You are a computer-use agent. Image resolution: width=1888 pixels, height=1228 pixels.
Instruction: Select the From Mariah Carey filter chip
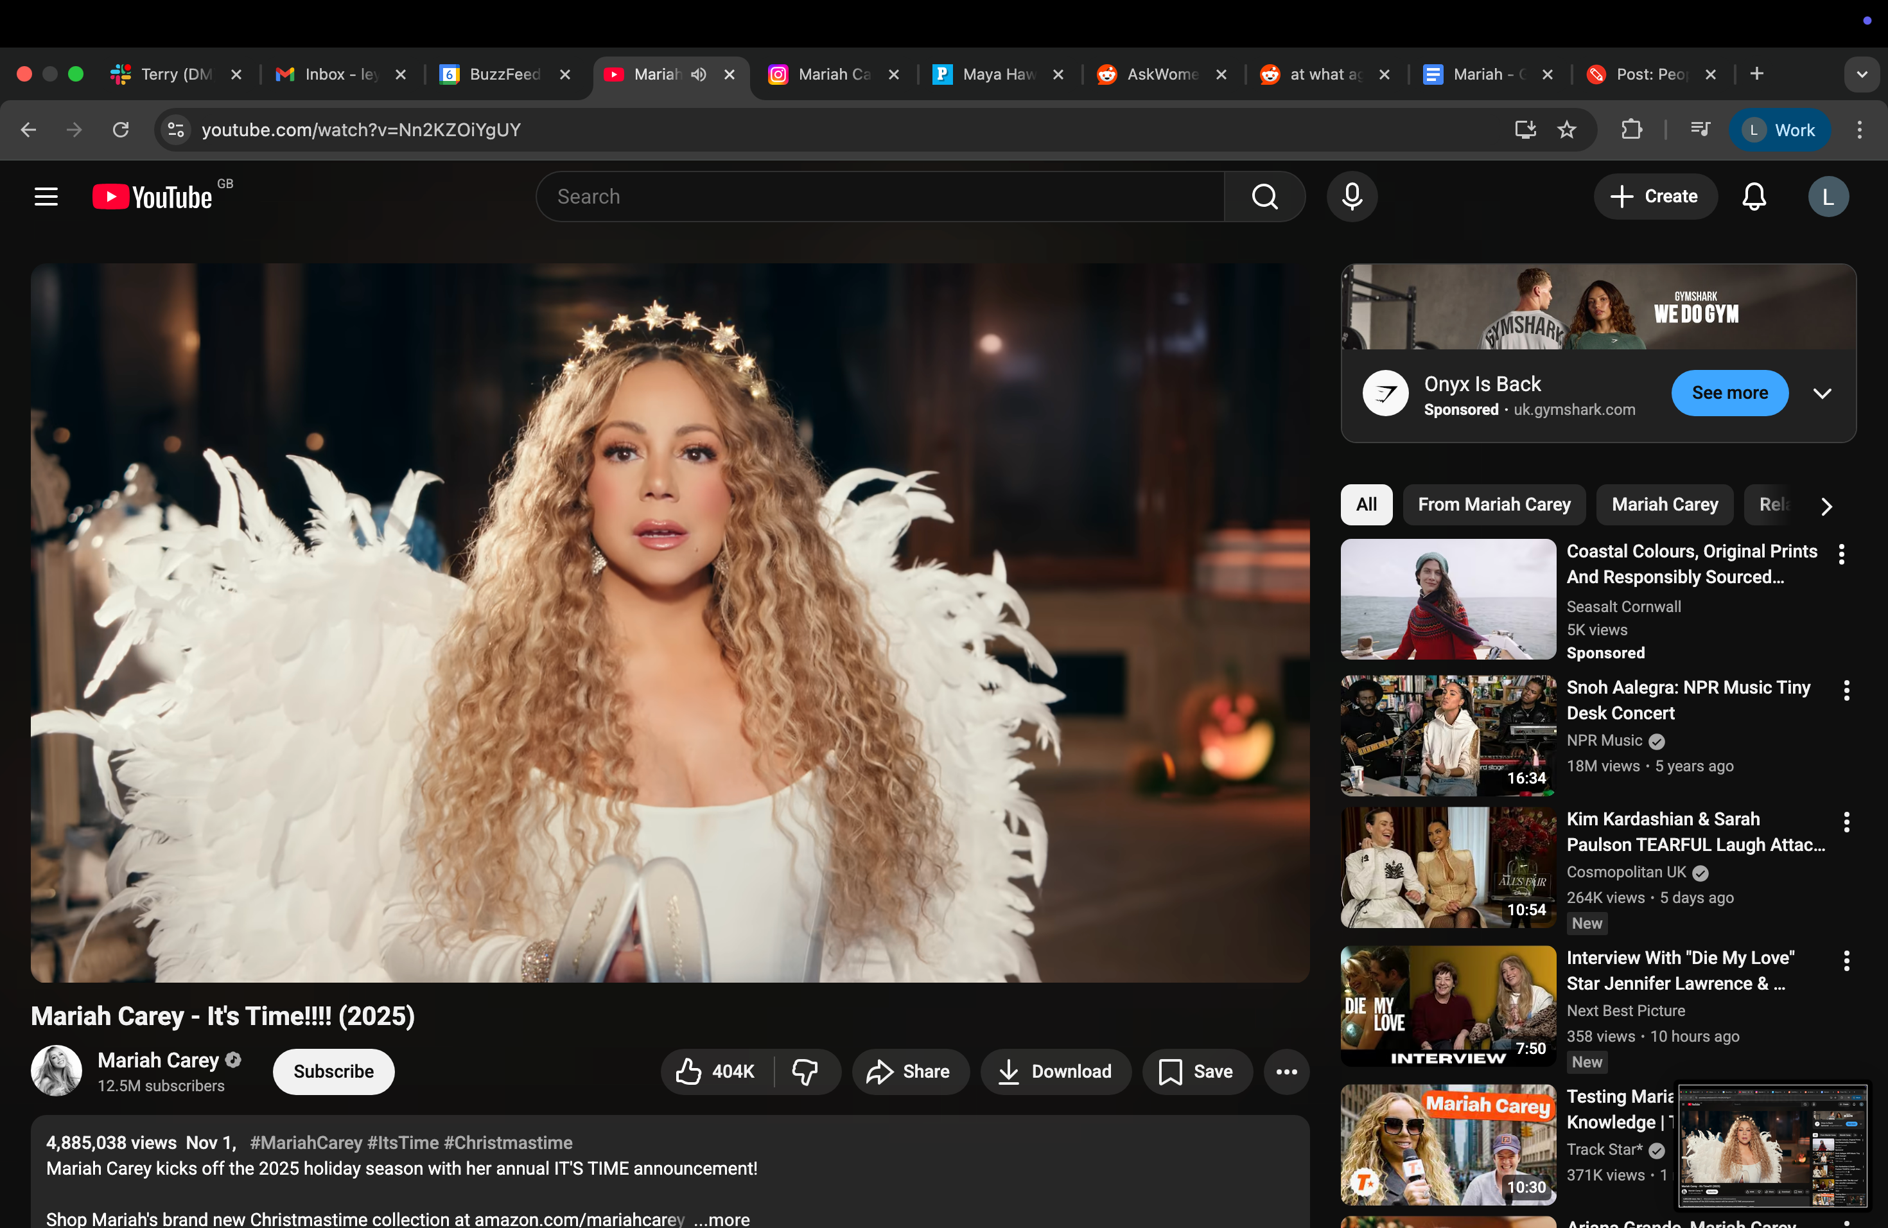click(x=1494, y=505)
